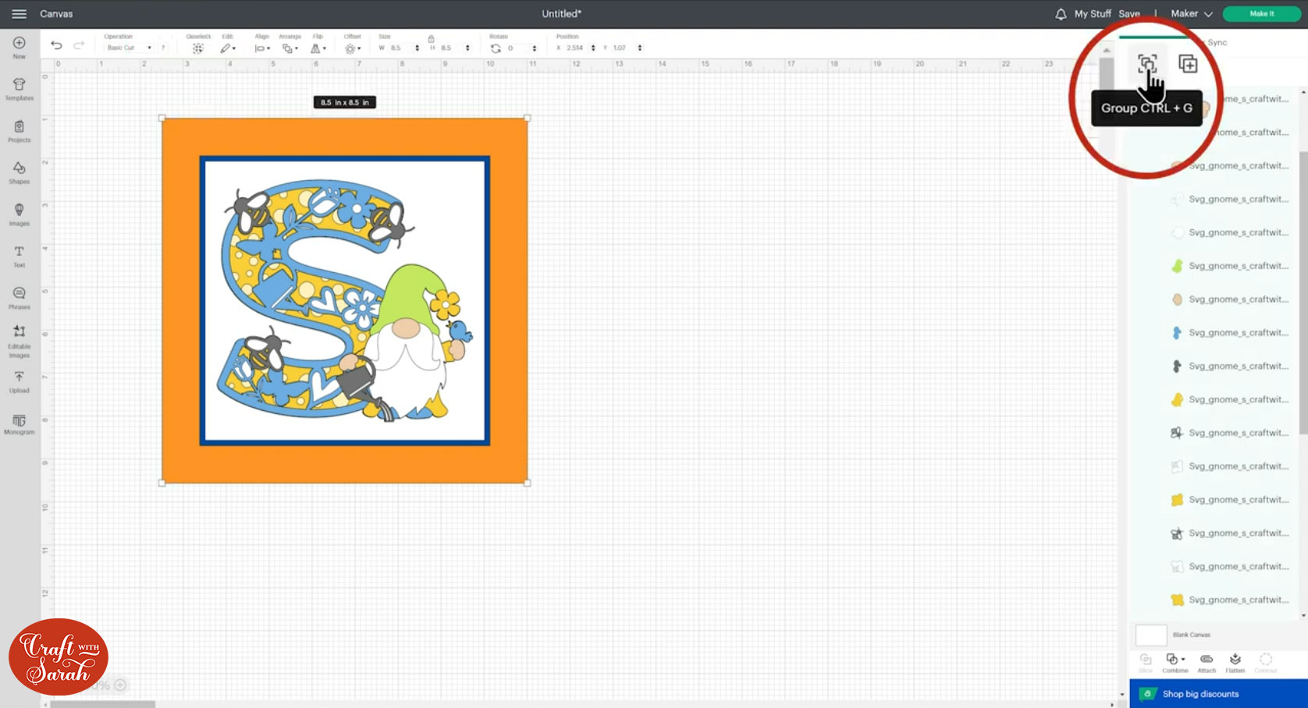Open Editable Images panel
This screenshot has height=708, width=1308.
(20, 342)
